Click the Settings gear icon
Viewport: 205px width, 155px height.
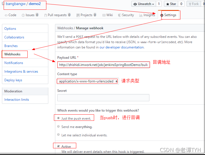pyautogui.click(x=162, y=15)
